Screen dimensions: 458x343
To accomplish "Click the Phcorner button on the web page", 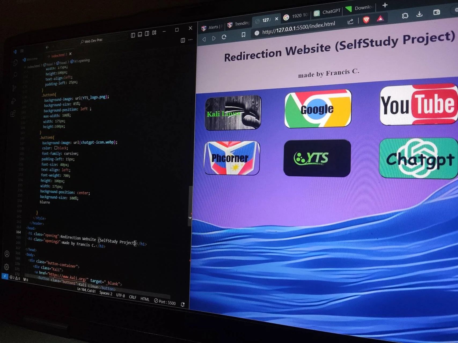I will (232, 158).
